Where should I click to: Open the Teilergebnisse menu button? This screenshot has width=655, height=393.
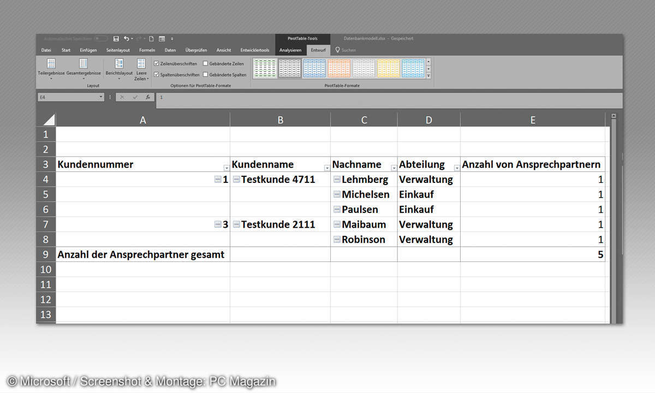(51, 69)
